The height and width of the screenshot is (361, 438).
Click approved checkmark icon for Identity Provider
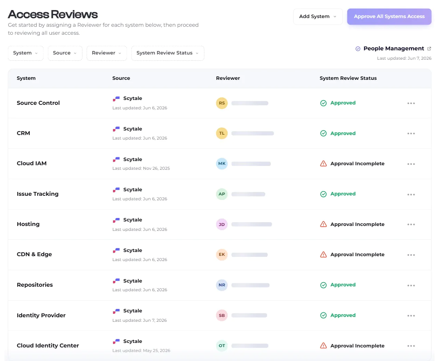pos(323,315)
